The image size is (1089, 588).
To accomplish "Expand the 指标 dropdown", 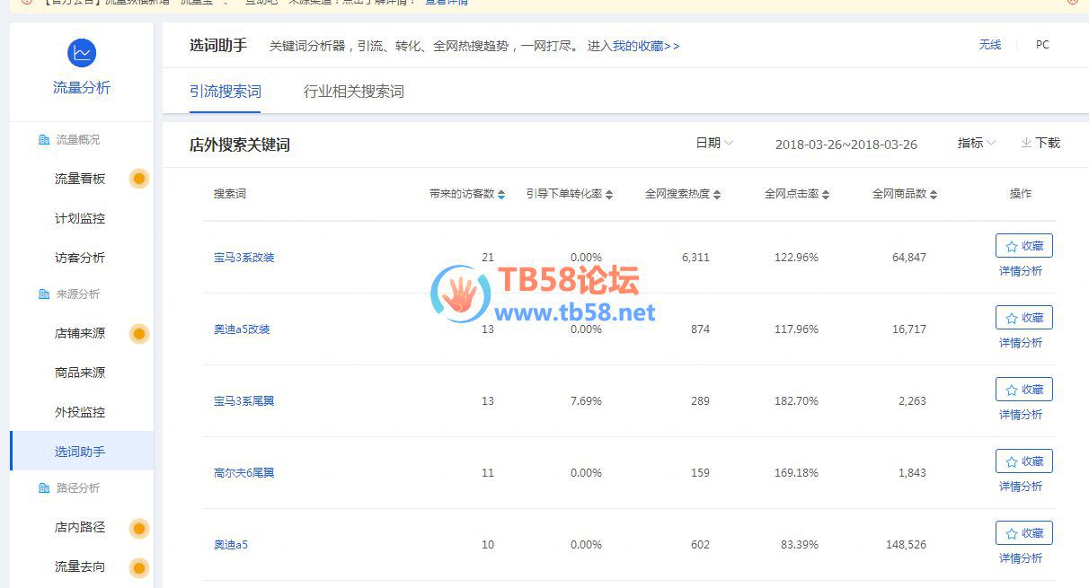I will tap(977, 143).
